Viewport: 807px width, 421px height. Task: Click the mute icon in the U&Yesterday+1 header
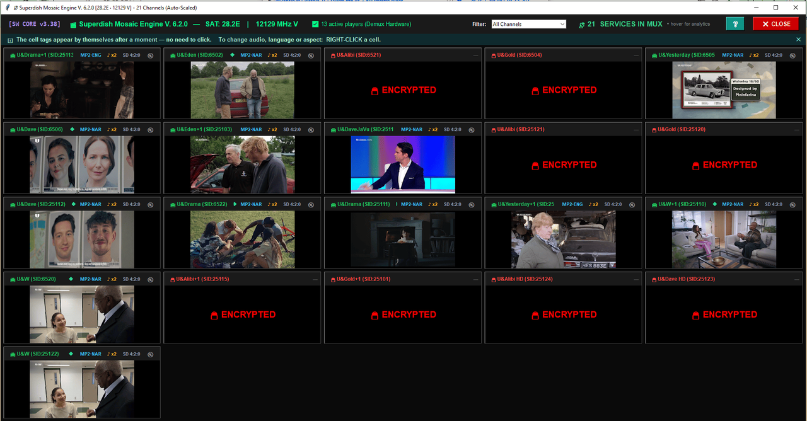632,205
